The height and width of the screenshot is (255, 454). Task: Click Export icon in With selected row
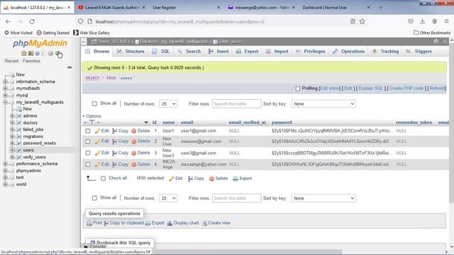(236, 178)
